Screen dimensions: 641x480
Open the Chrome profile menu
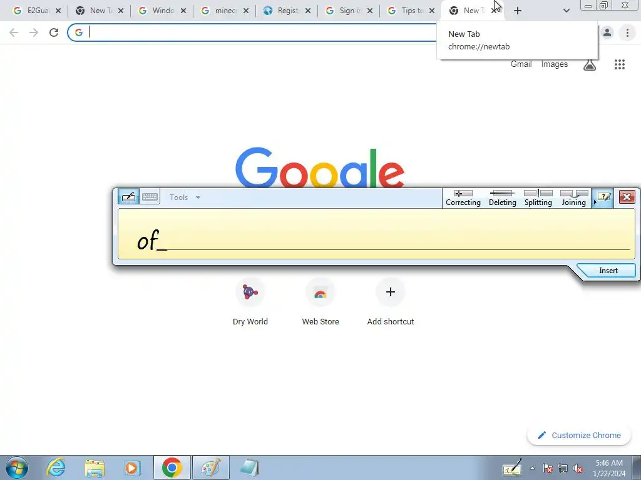click(x=607, y=32)
